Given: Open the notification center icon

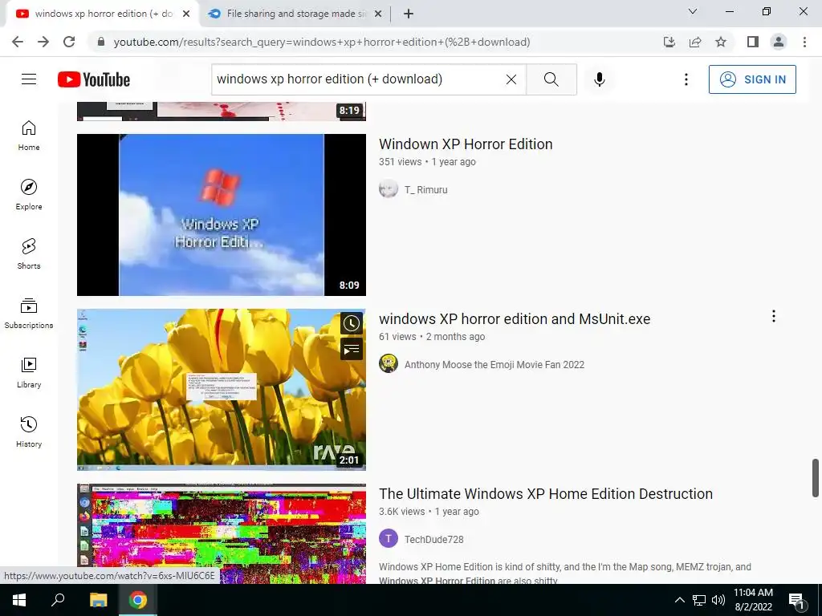Looking at the screenshot, I should tap(797, 600).
